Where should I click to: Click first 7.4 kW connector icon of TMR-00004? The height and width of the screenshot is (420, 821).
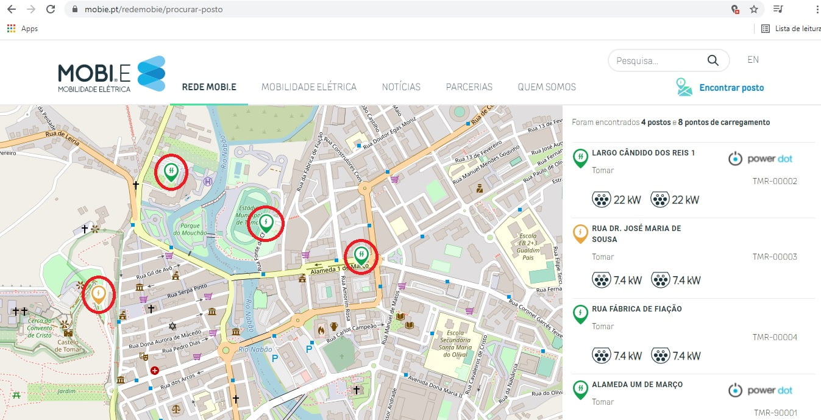click(x=601, y=355)
